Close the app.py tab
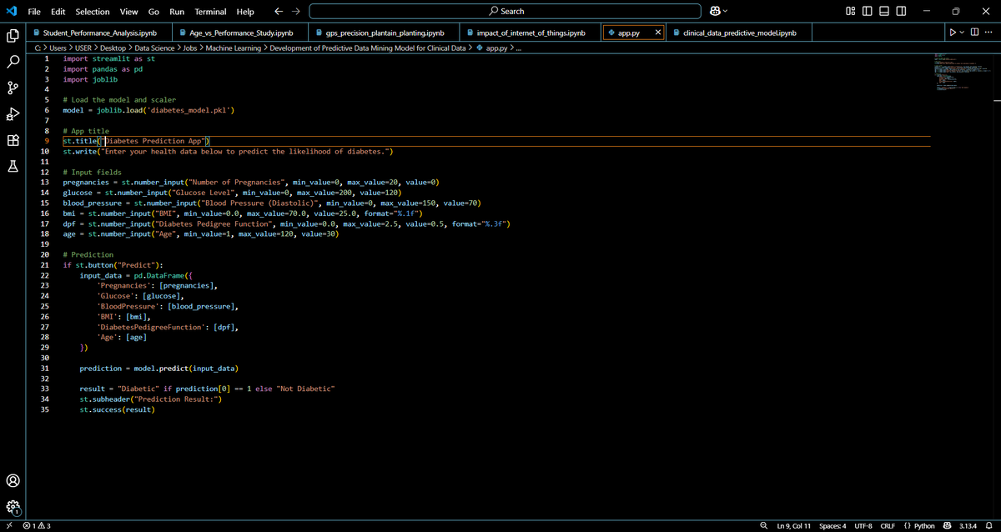1001x532 pixels. 658,33
